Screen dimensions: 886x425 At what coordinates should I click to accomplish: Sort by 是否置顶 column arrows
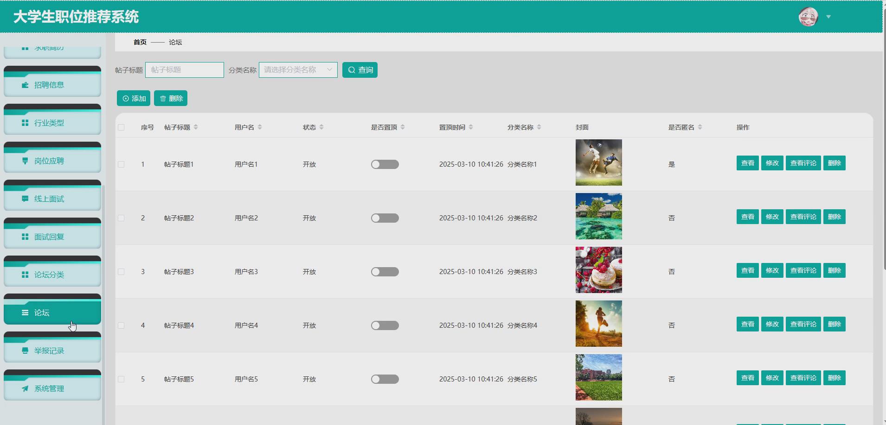click(403, 127)
